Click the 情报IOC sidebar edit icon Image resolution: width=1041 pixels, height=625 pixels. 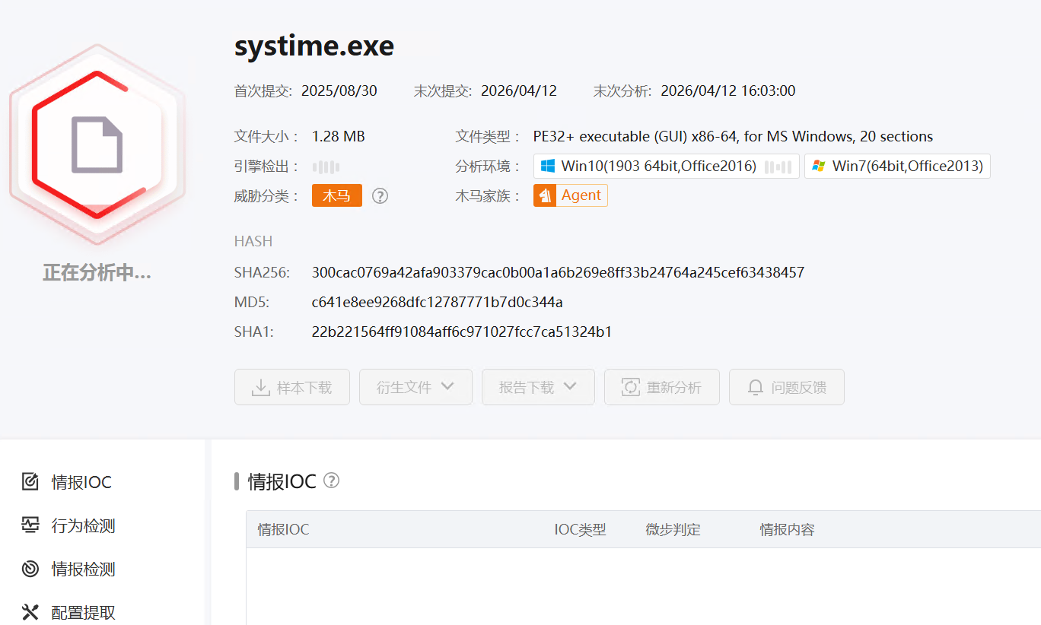pyautogui.click(x=30, y=482)
